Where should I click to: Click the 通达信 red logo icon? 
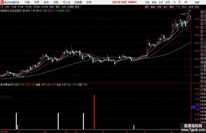pos(2,2)
